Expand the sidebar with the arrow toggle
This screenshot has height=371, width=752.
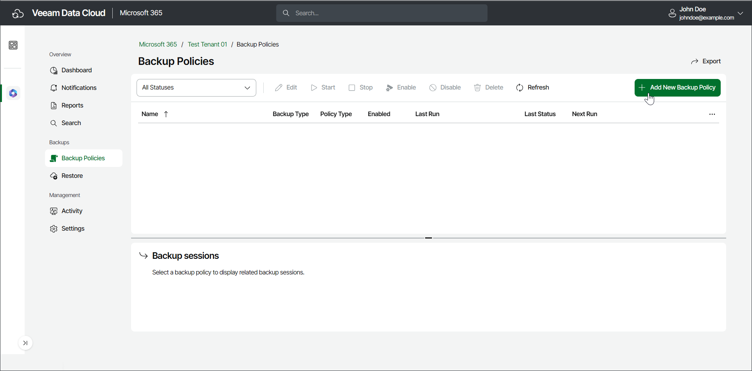[x=25, y=343]
